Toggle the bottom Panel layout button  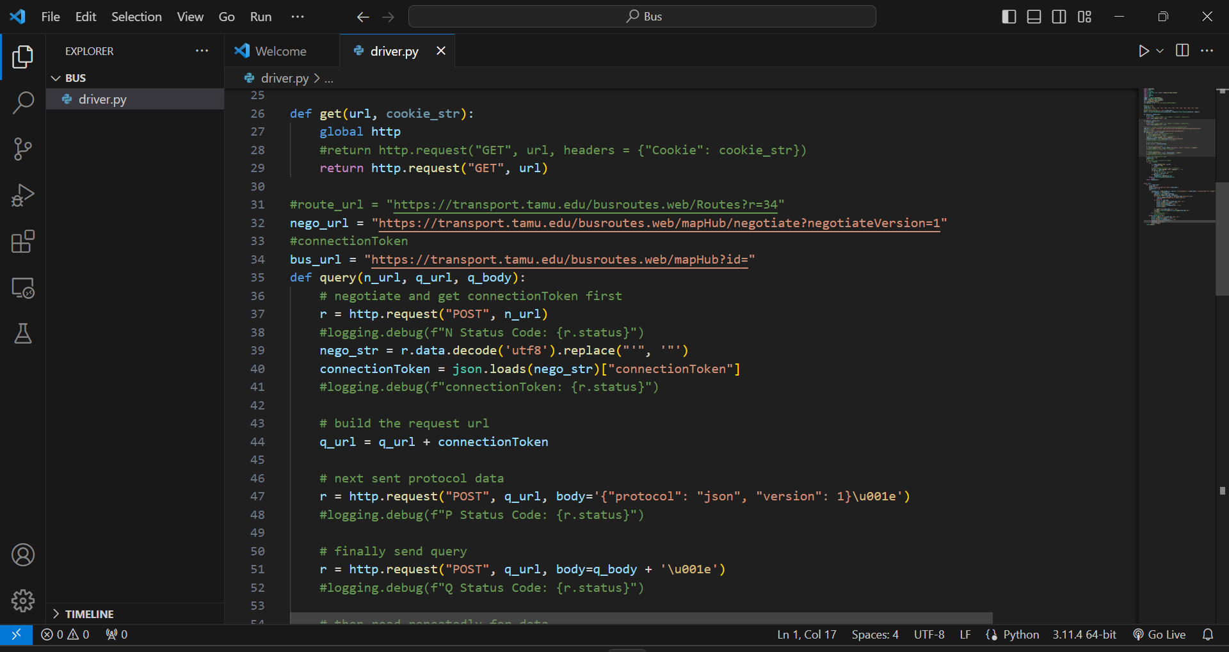(x=1034, y=17)
